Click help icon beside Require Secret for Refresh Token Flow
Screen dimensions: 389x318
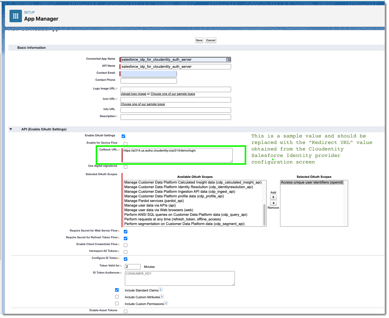(x=119, y=237)
